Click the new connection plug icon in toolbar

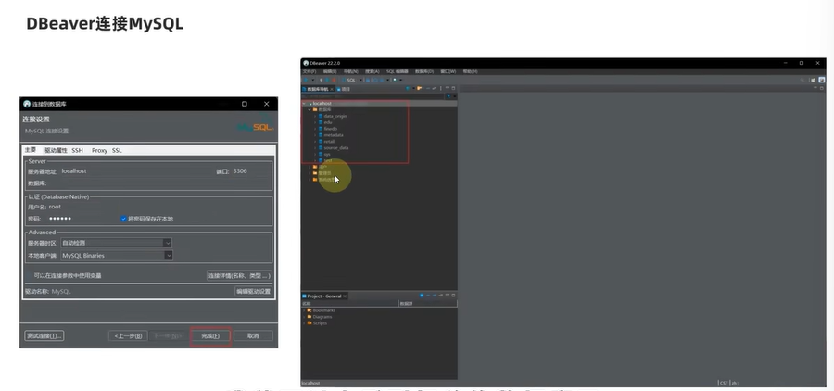pyautogui.click(x=306, y=80)
